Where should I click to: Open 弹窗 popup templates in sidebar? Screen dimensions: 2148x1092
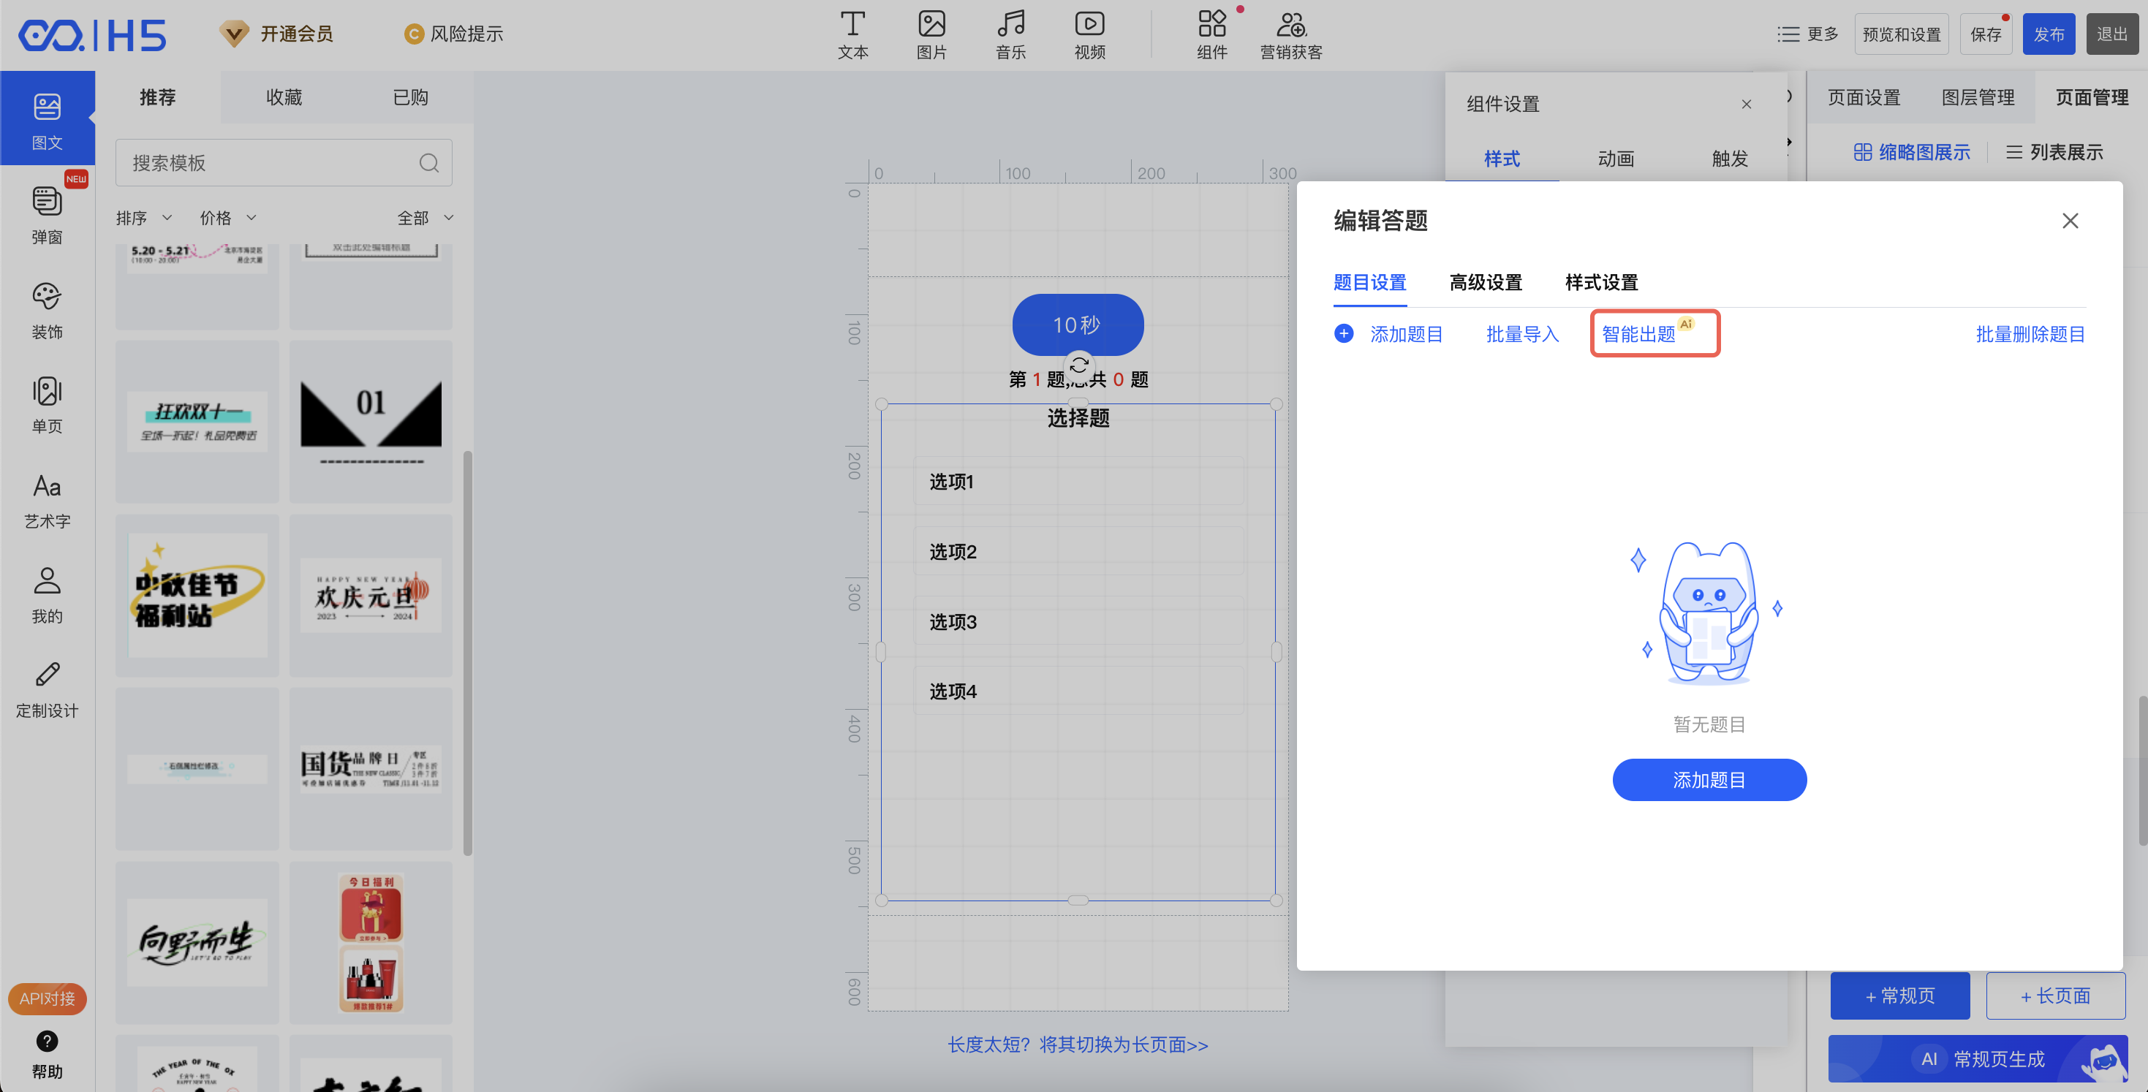click(47, 215)
